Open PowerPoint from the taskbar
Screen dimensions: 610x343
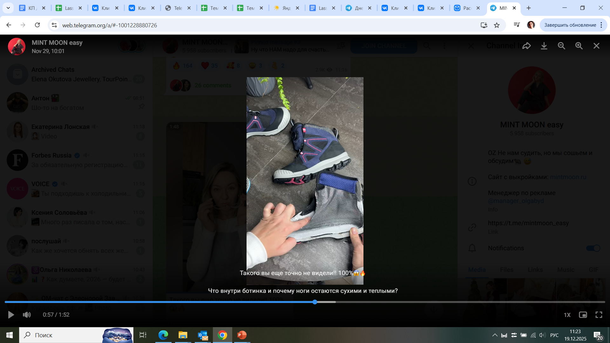(242, 335)
